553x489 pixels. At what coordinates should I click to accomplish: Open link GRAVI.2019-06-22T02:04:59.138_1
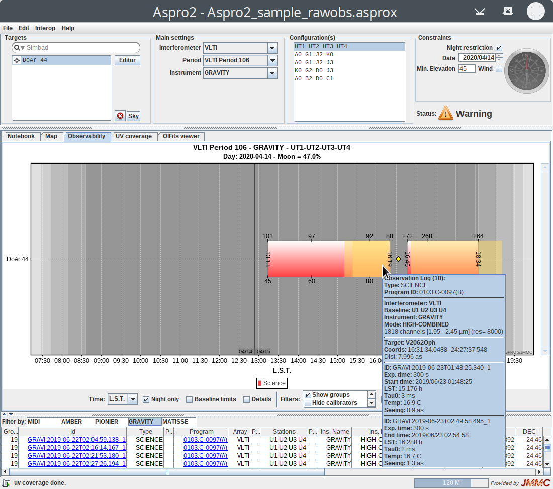(76, 440)
